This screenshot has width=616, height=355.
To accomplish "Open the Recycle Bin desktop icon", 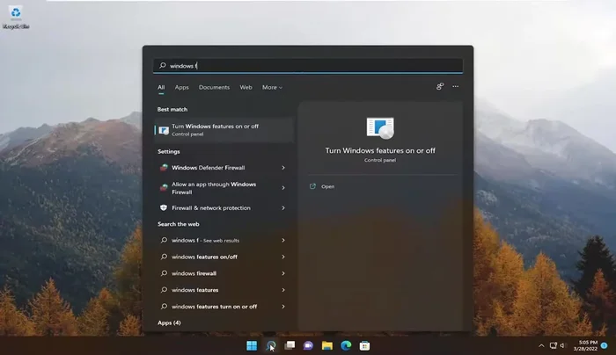I will [x=16, y=18].
